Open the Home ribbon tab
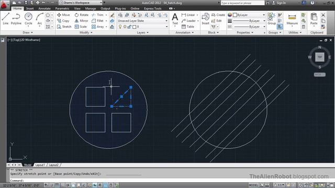This screenshot has height=188, width=335. coord(17,8)
